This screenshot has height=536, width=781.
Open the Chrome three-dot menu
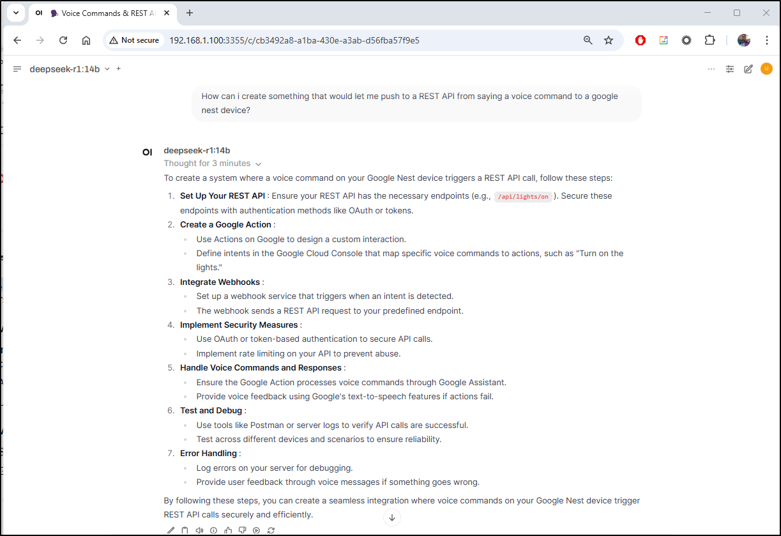click(767, 40)
